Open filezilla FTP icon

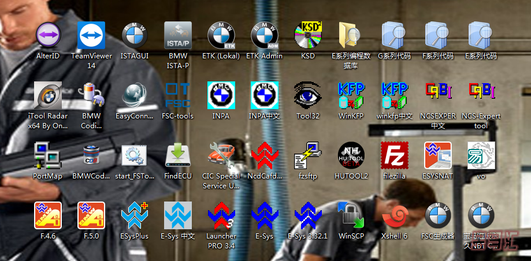point(395,155)
